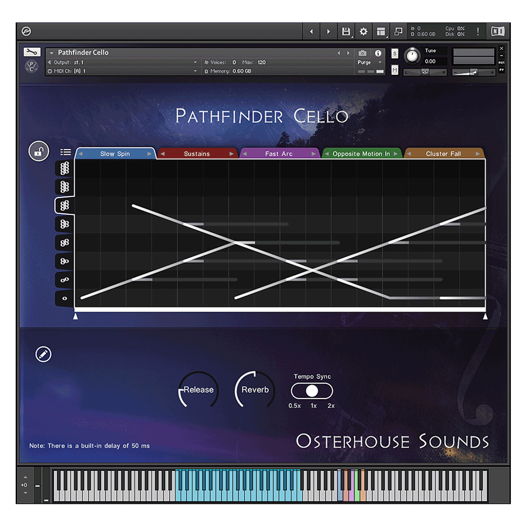This screenshot has height=526, width=526.
Task: Click left arrow on Fast Arc tab
Action: [244, 154]
